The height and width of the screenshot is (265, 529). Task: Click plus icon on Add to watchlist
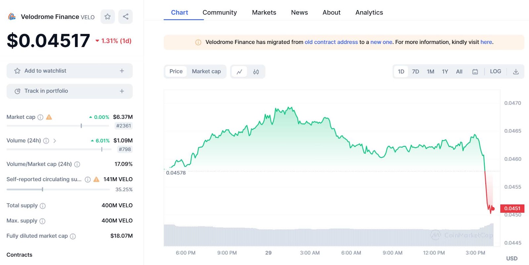[122, 71]
